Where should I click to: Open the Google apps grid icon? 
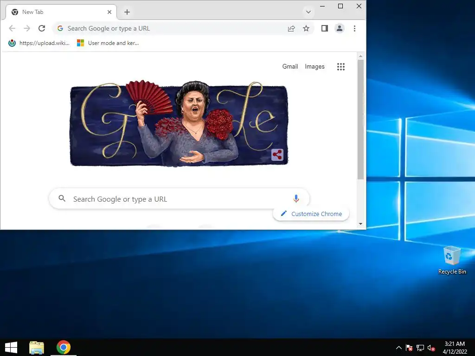(x=341, y=67)
